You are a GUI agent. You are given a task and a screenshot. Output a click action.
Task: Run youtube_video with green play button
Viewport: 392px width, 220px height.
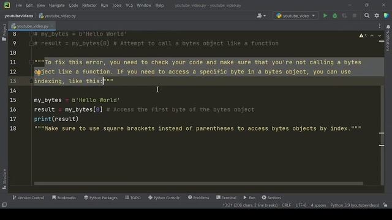[325, 16]
